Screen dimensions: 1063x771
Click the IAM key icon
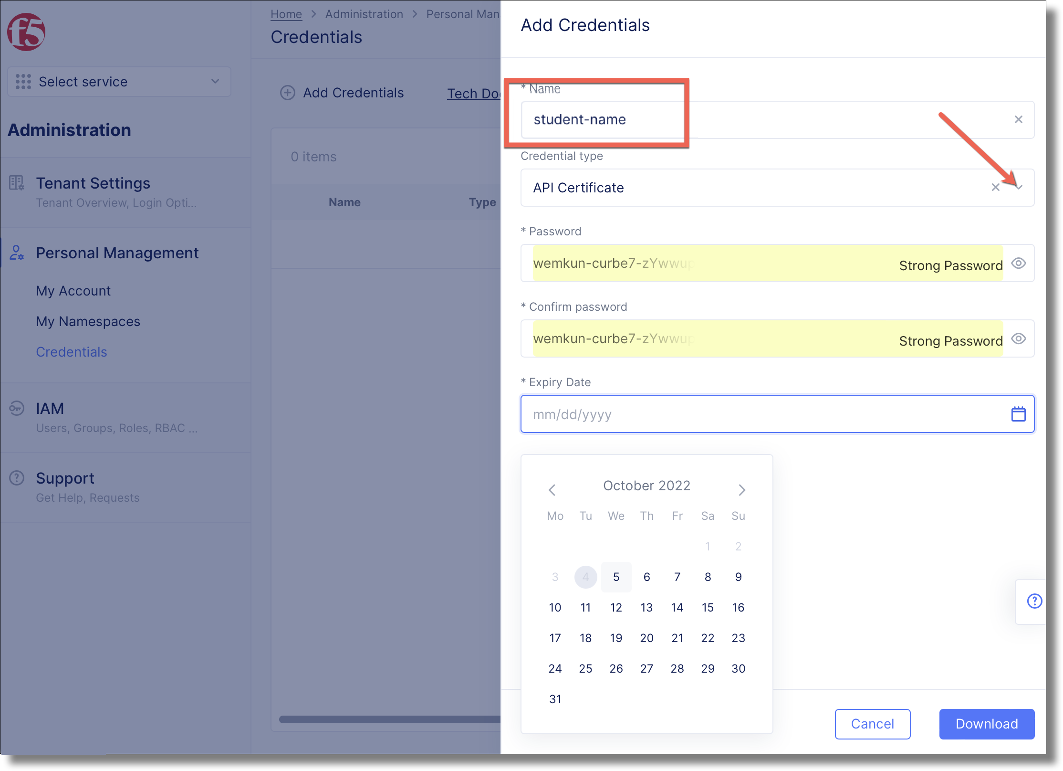[x=17, y=408]
